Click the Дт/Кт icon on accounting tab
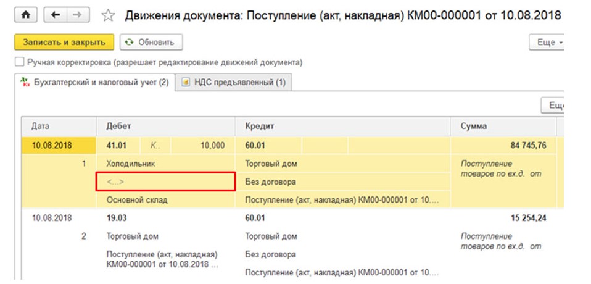The image size is (591, 284). click(25, 82)
